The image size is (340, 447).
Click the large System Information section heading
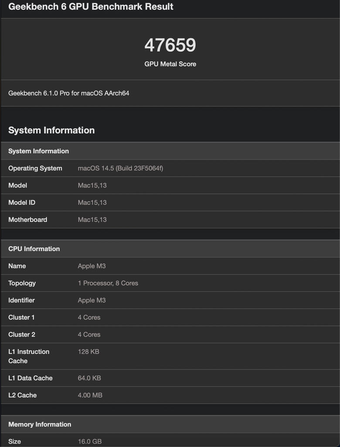[51, 130]
